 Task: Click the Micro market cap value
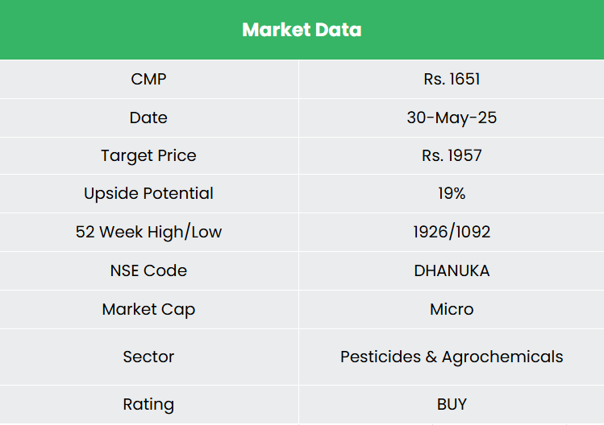click(x=452, y=309)
